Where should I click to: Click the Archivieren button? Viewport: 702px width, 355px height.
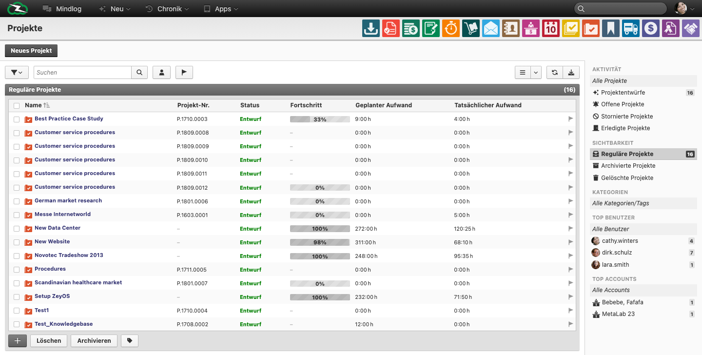[94, 341]
